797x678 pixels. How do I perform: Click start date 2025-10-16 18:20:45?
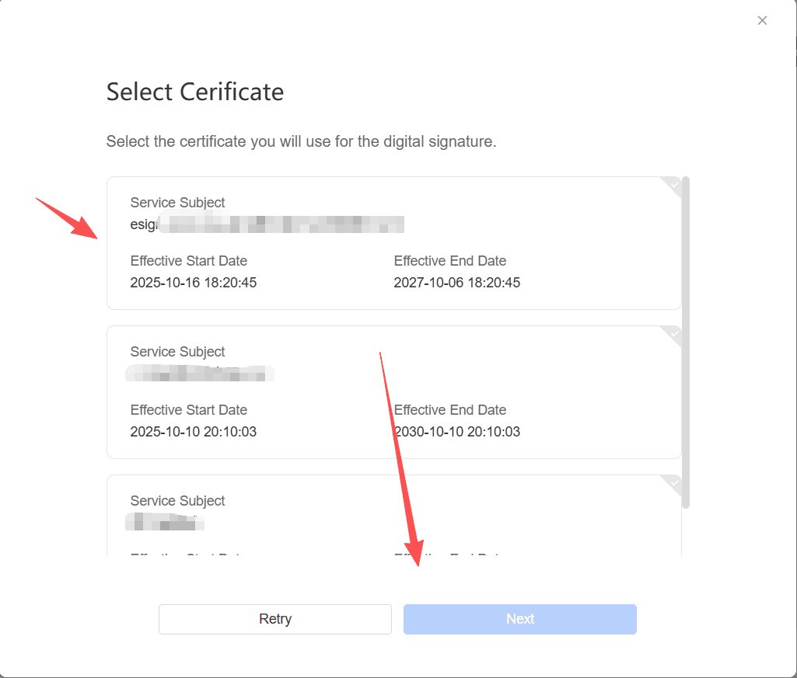[x=194, y=283]
